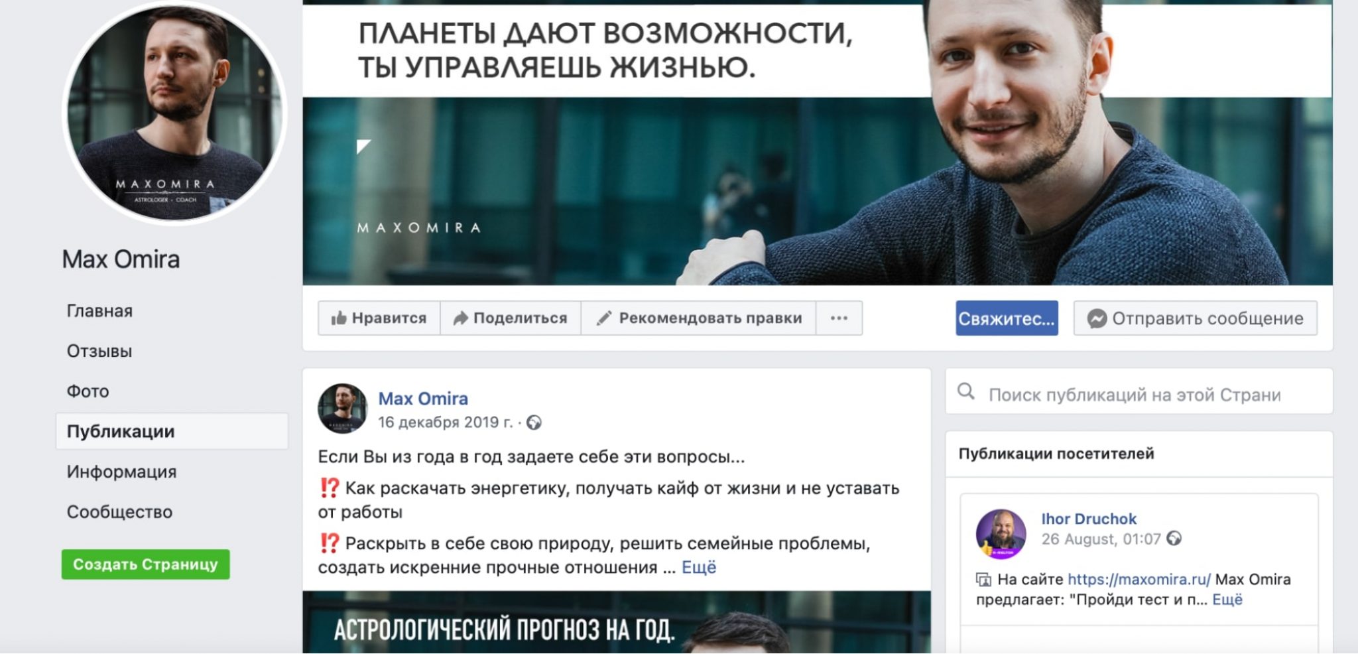
Task: Click the green Создать Страницу button
Action: 146,564
